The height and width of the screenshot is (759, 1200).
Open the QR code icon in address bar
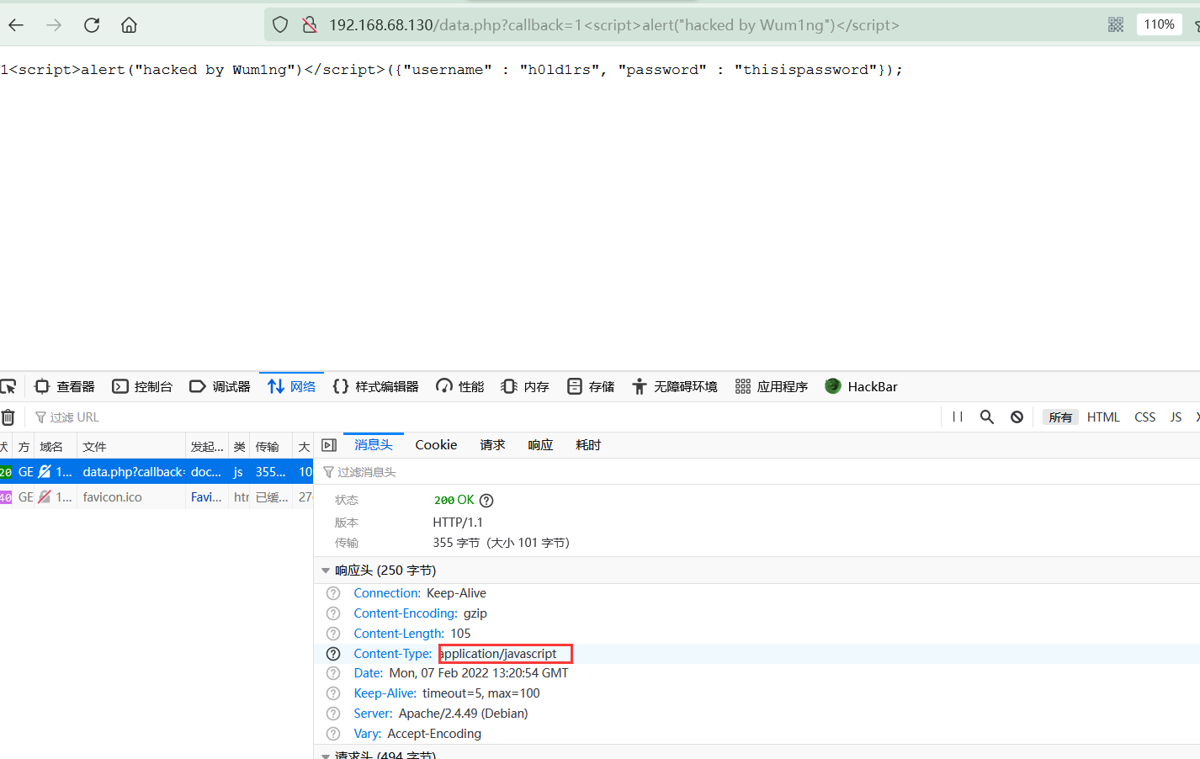click(x=1116, y=25)
